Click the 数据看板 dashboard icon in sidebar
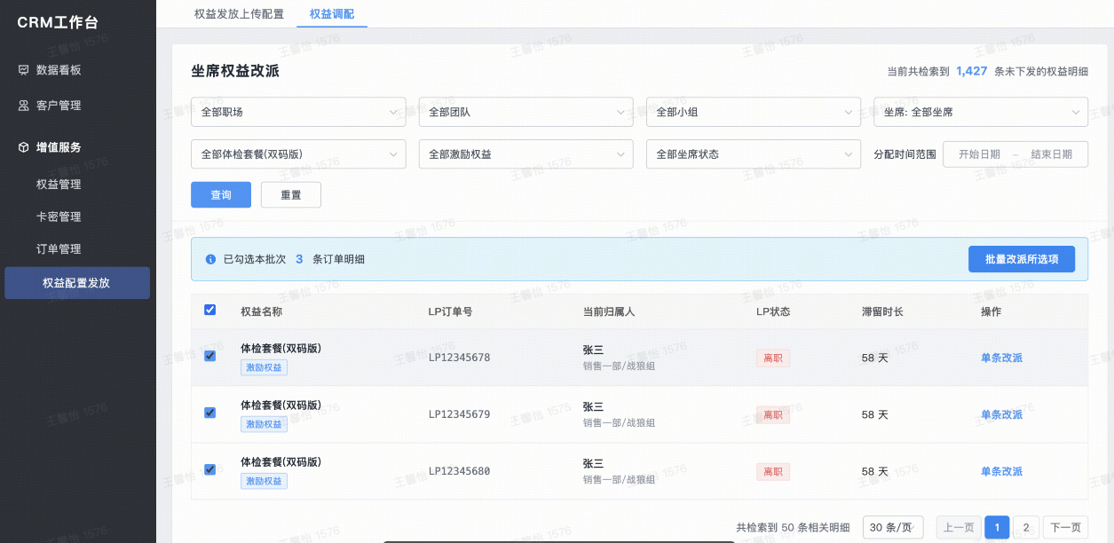The image size is (1114, 543). pos(24,70)
